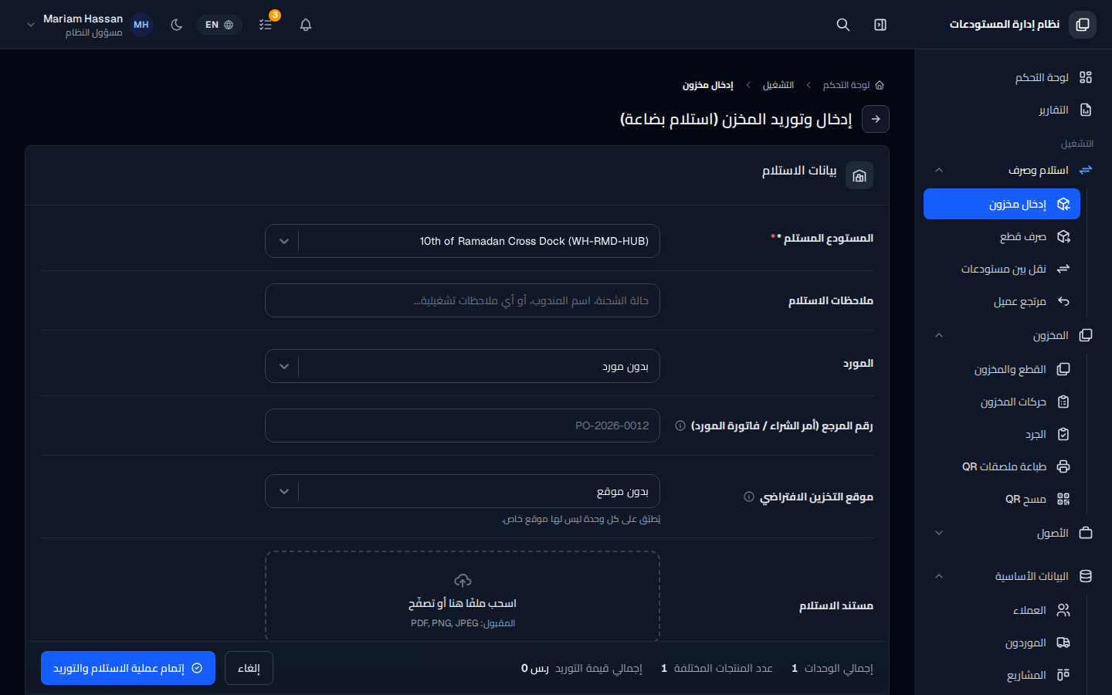Open الجرد sidebar item

(1002, 434)
